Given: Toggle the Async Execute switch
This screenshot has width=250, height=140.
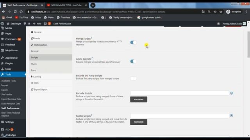Looking at the screenshot, I should point(133,61).
